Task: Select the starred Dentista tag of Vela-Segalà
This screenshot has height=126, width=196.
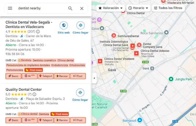Action: click(25, 60)
